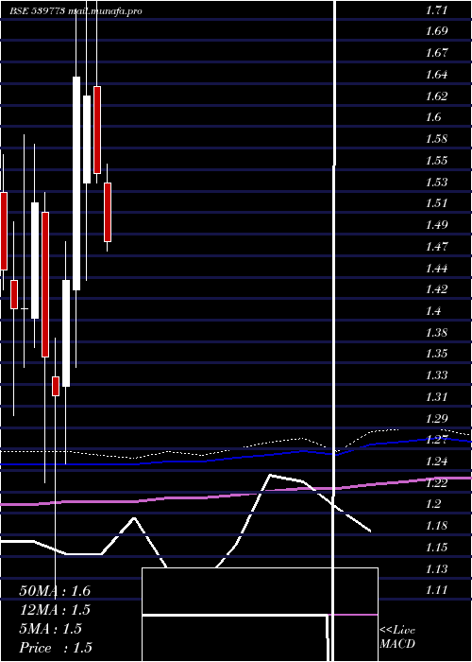Click the 12MA : 1.5 legend entry
This screenshot has height=662, width=472.
coord(55,610)
